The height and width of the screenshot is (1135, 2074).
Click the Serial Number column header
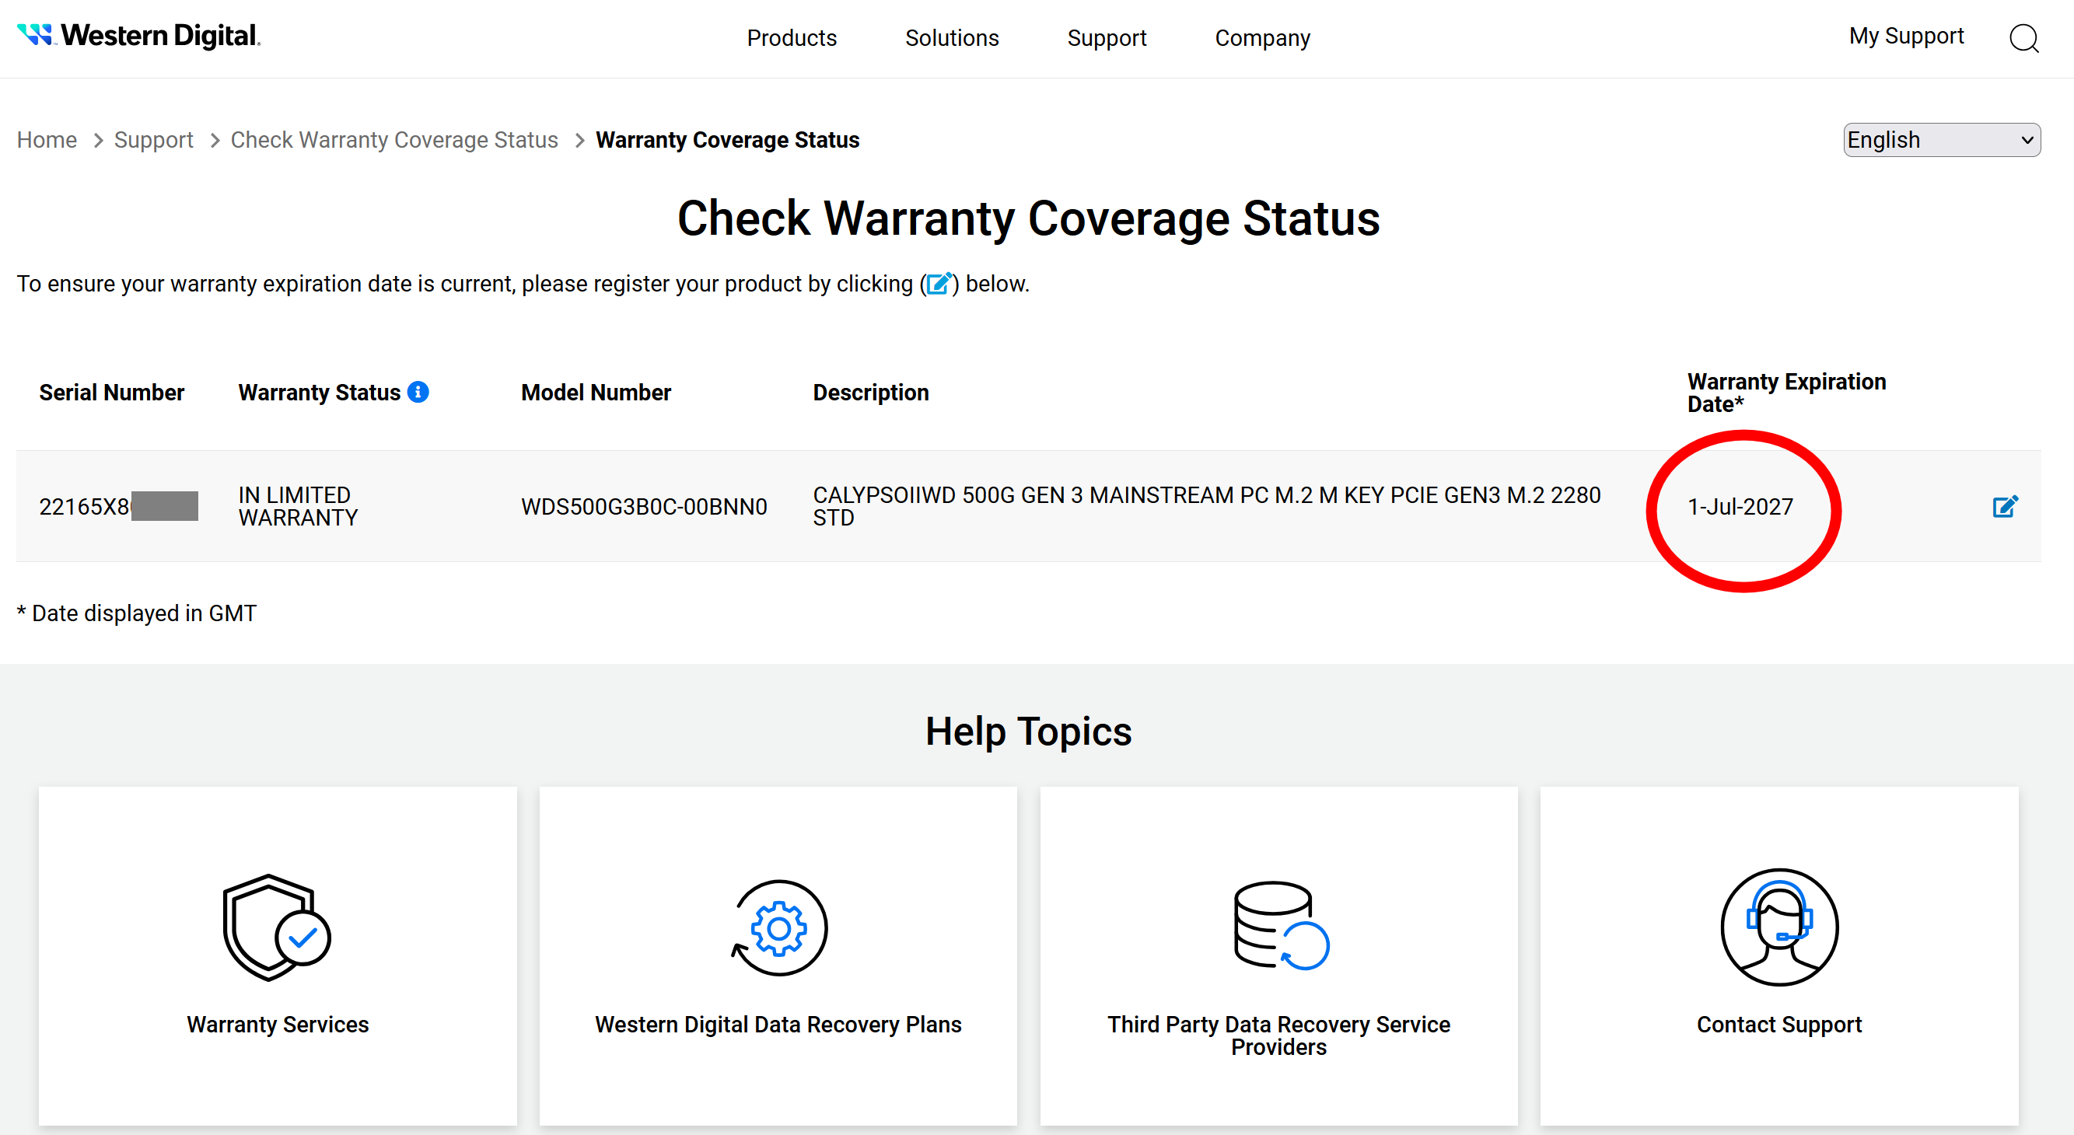click(x=112, y=392)
